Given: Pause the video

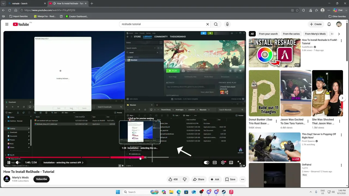Looking at the screenshot, I should coord(9,163).
